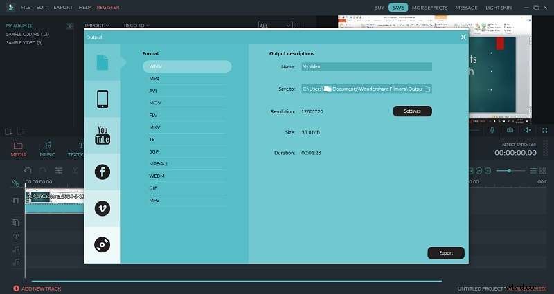Select MP4 in the format list
The width and height of the screenshot is (554, 294).
pyautogui.click(x=154, y=79)
